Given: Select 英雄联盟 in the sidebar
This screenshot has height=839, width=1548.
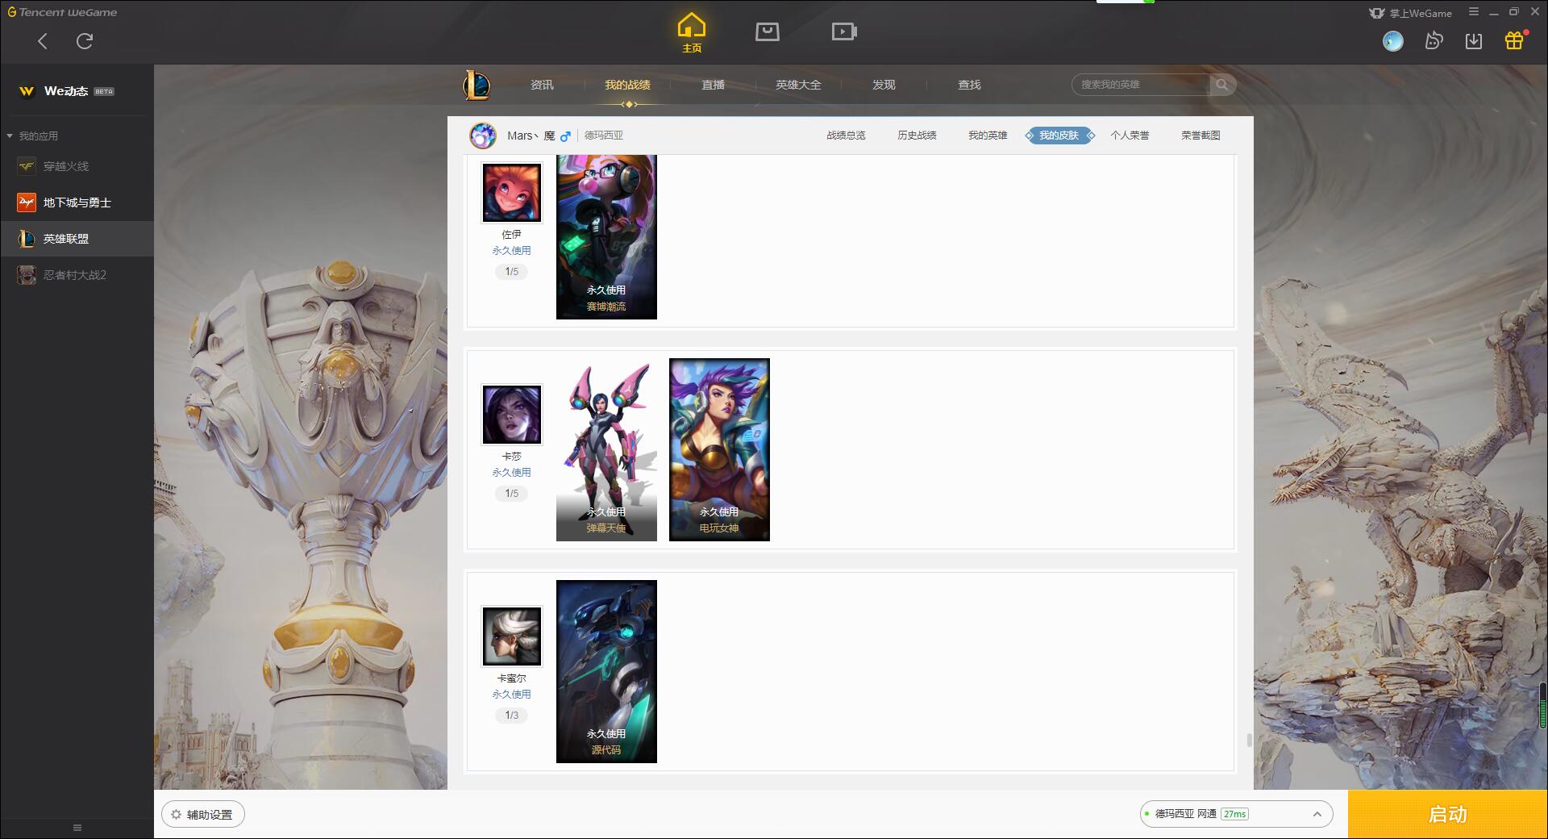Looking at the screenshot, I should tap(77, 239).
